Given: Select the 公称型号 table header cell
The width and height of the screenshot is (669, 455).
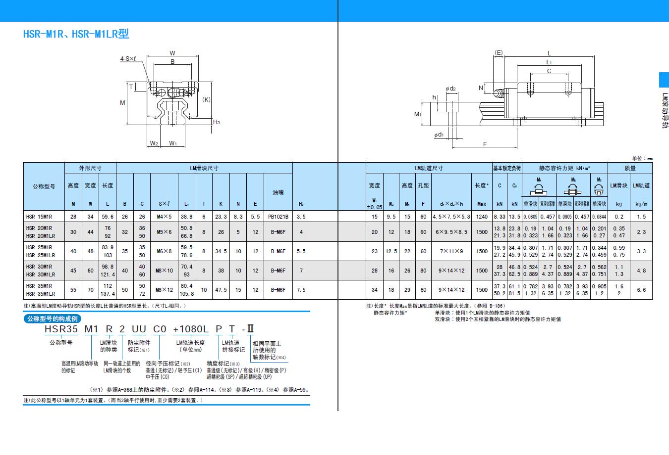Looking at the screenshot, I should click(44, 186).
